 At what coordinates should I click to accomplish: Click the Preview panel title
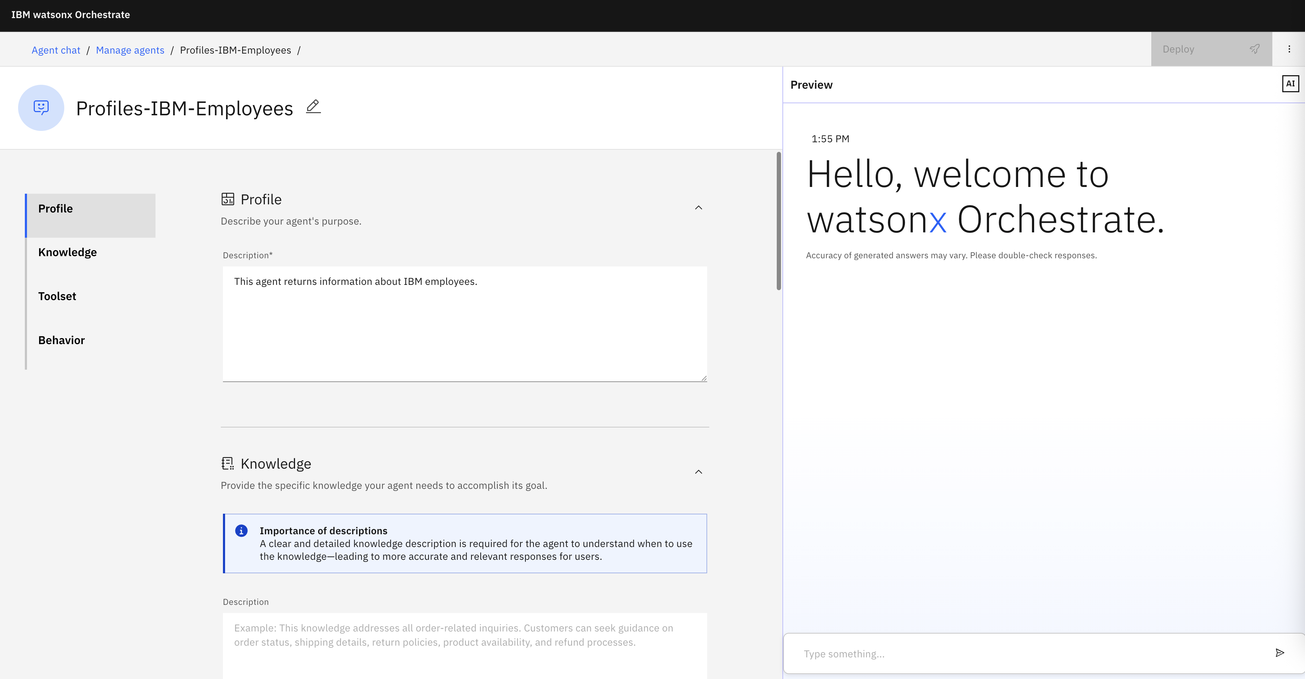click(x=811, y=84)
